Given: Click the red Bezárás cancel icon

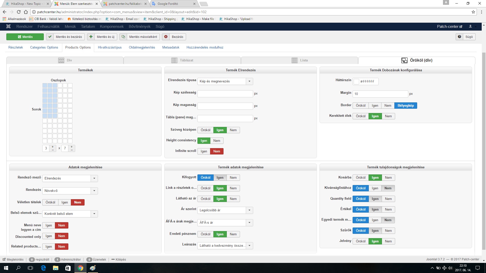Looking at the screenshot, I should pos(166,37).
